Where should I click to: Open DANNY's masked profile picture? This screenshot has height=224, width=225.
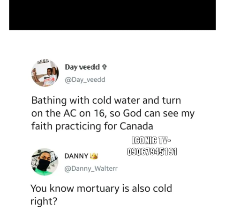point(45,162)
